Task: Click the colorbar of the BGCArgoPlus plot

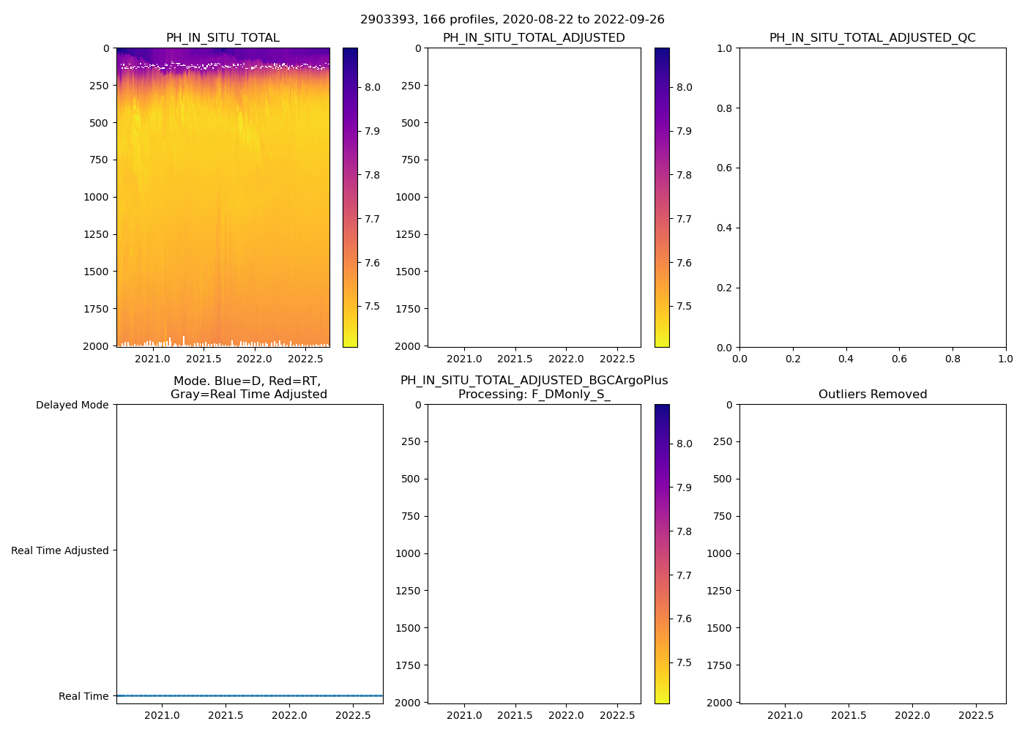Action: click(x=662, y=553)
